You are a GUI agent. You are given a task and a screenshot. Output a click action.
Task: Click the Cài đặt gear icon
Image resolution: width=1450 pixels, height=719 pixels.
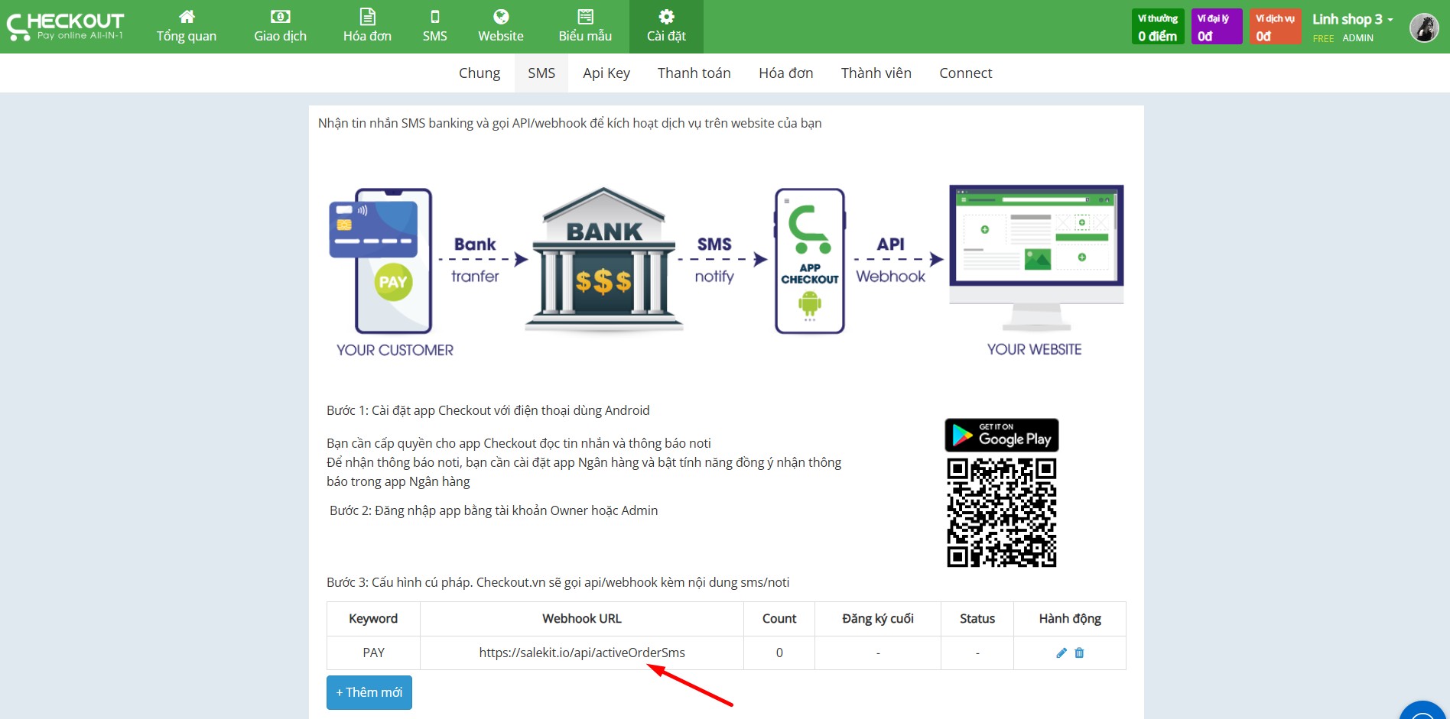666,18
